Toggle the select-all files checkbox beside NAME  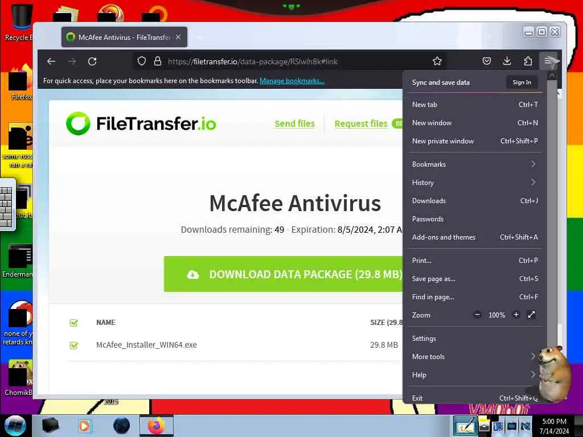click(x=74, y=323)
